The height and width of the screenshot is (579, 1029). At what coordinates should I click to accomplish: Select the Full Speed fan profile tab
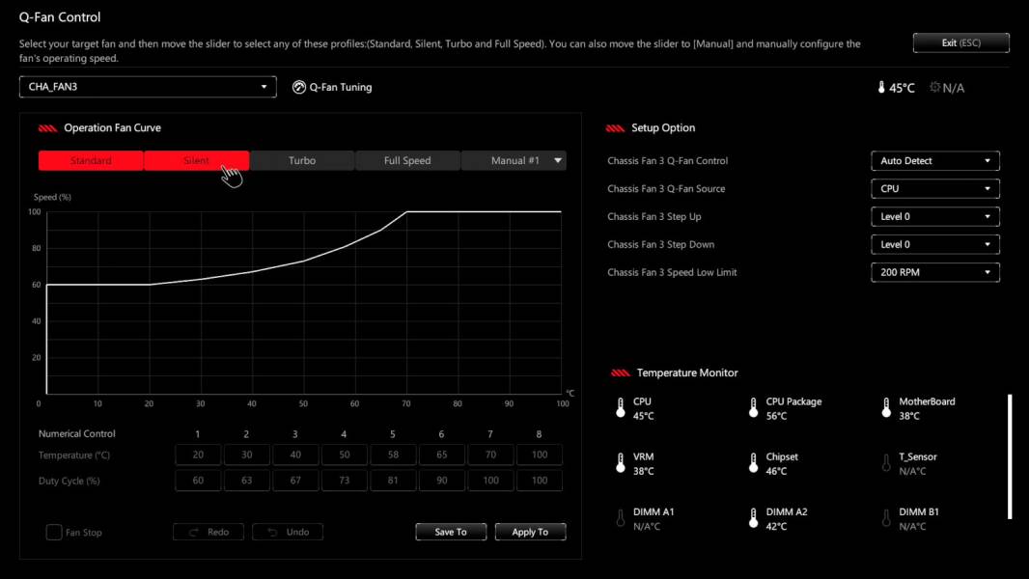[x=407, y=160]
